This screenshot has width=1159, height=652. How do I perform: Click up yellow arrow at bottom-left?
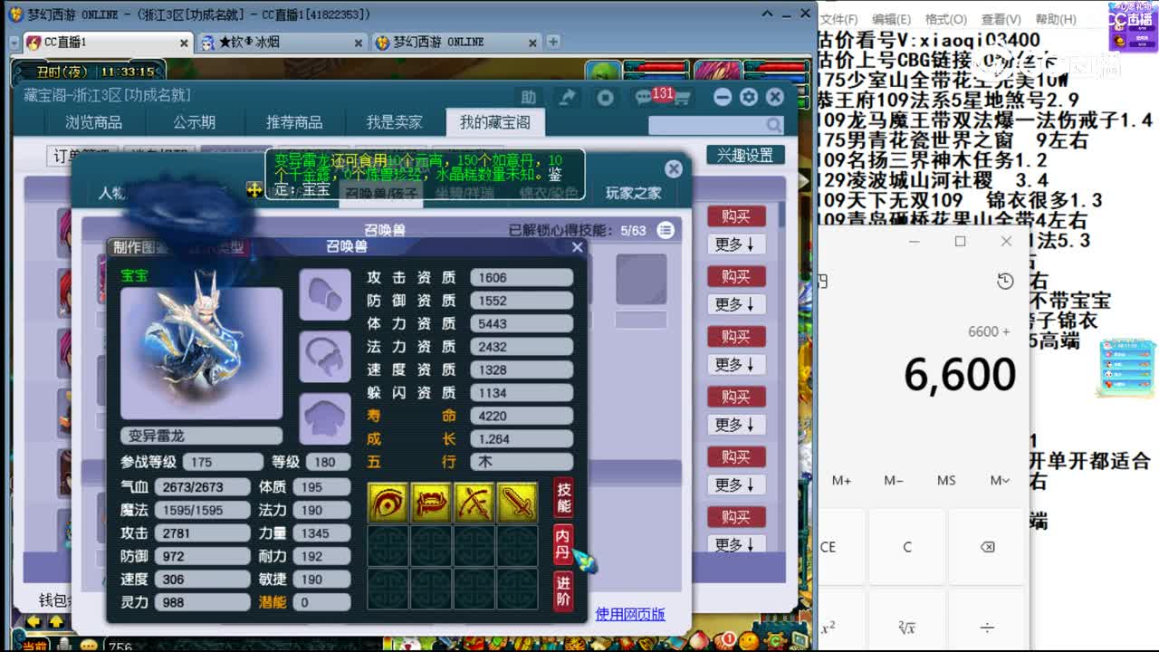[x=56, y=622]
